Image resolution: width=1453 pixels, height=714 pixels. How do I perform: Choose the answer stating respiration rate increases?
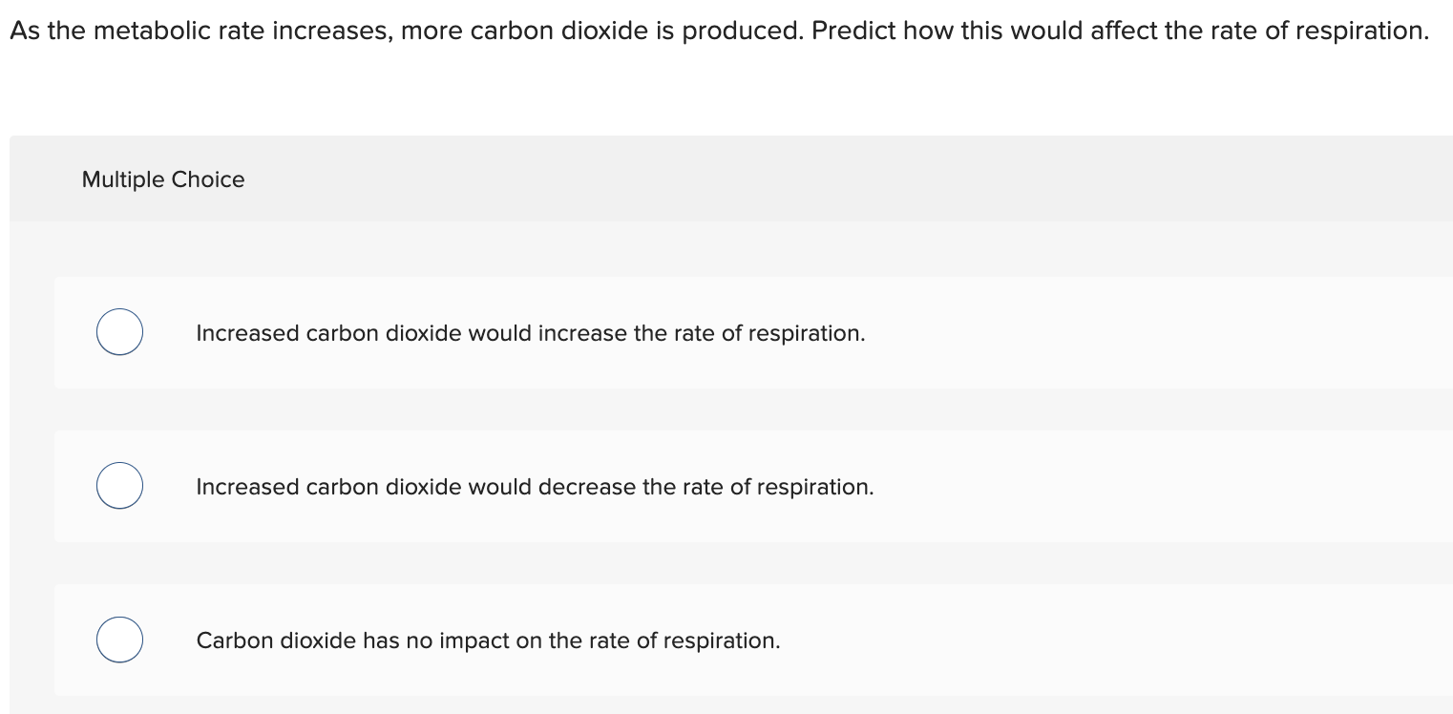coord(530,332)
